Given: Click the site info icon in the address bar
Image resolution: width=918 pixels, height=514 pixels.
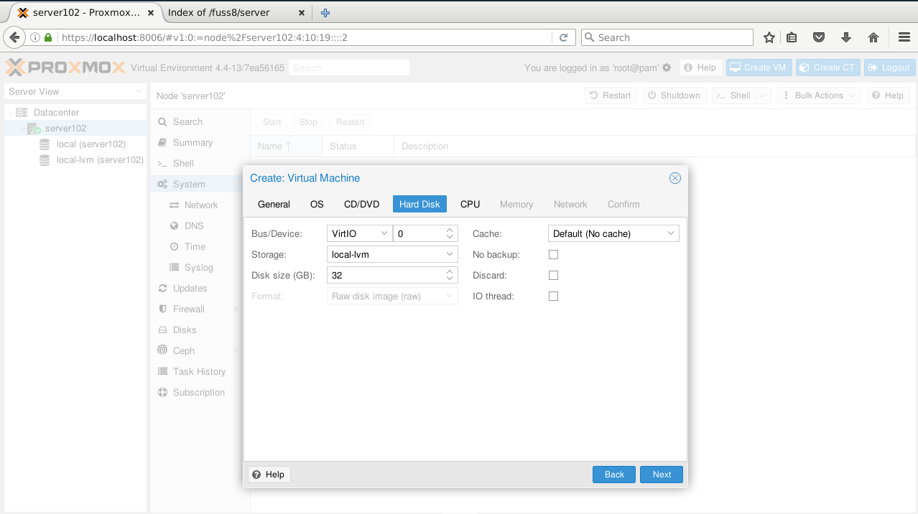Looking at the screenshot, I should coord(34,37).
